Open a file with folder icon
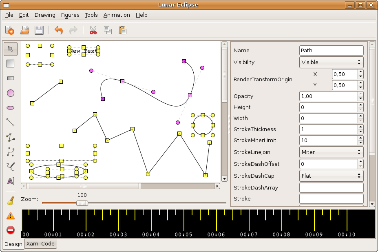This screenshot has height=252, width=378. [x=24, y=30]
